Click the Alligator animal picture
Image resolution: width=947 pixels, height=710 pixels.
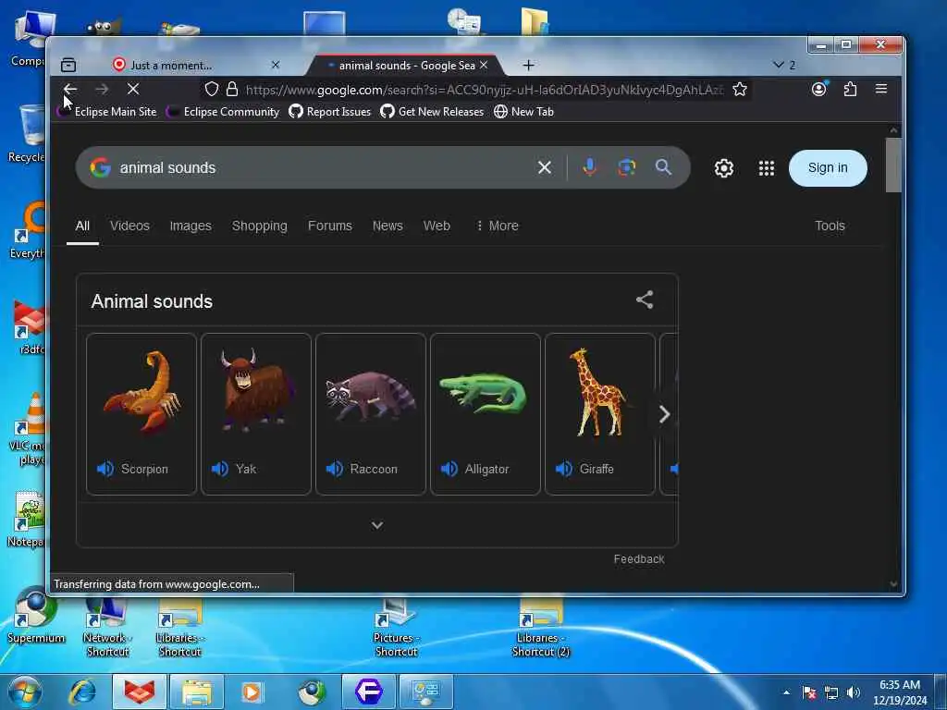tap(483, 394)
